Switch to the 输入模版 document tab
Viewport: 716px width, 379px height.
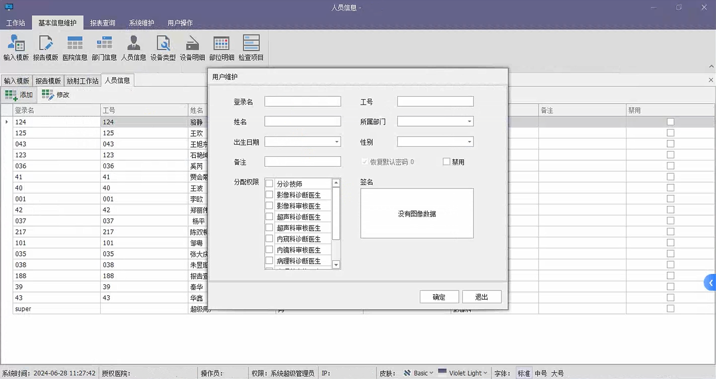16,81
